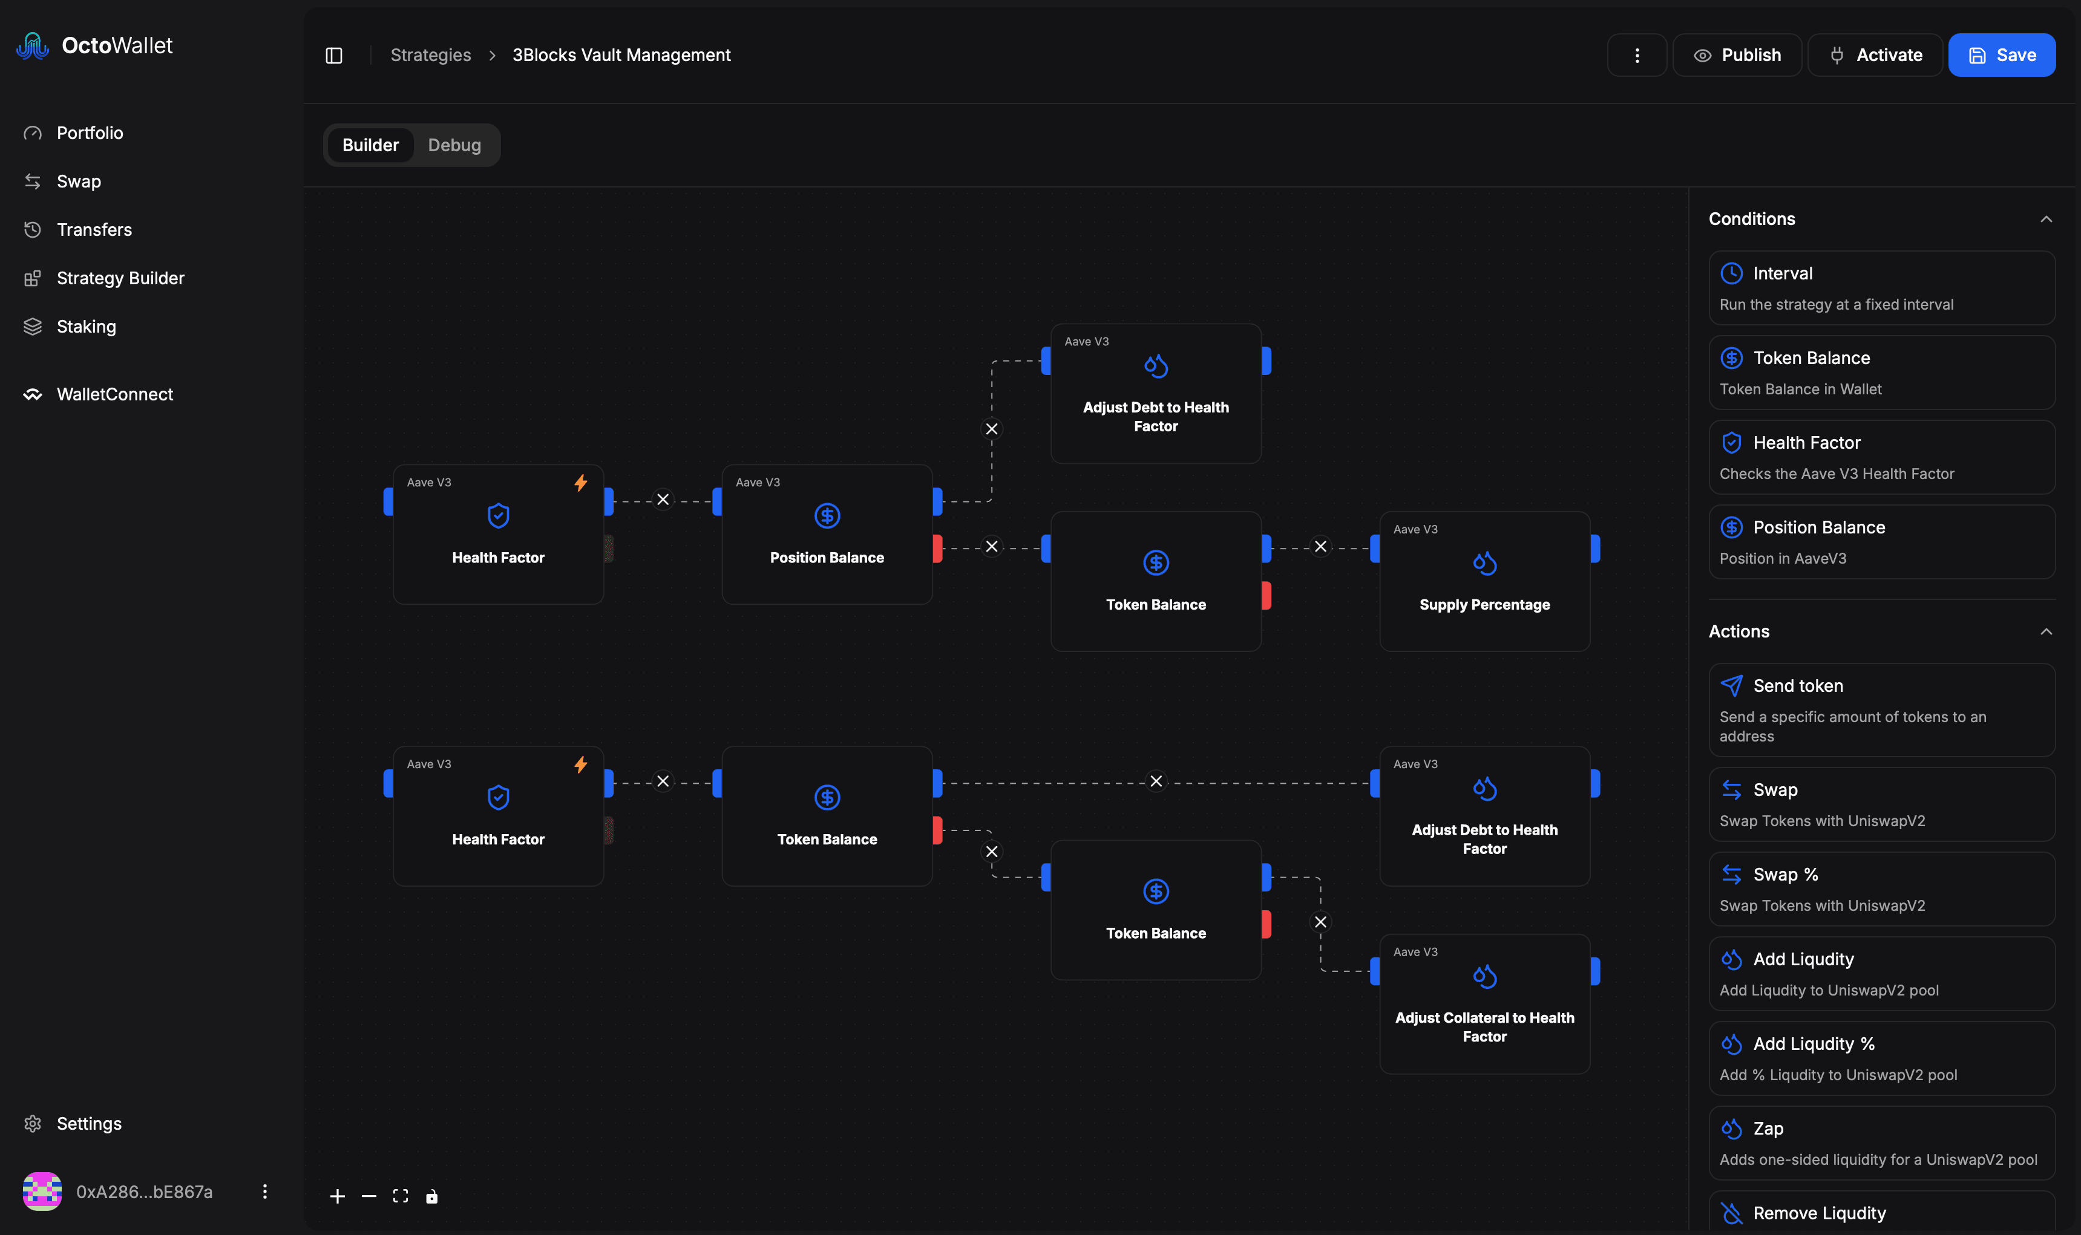Viewport: 2081px width, 1235px height.
Task: Select the Swap % action card
Action: [x=1881, y=889]
